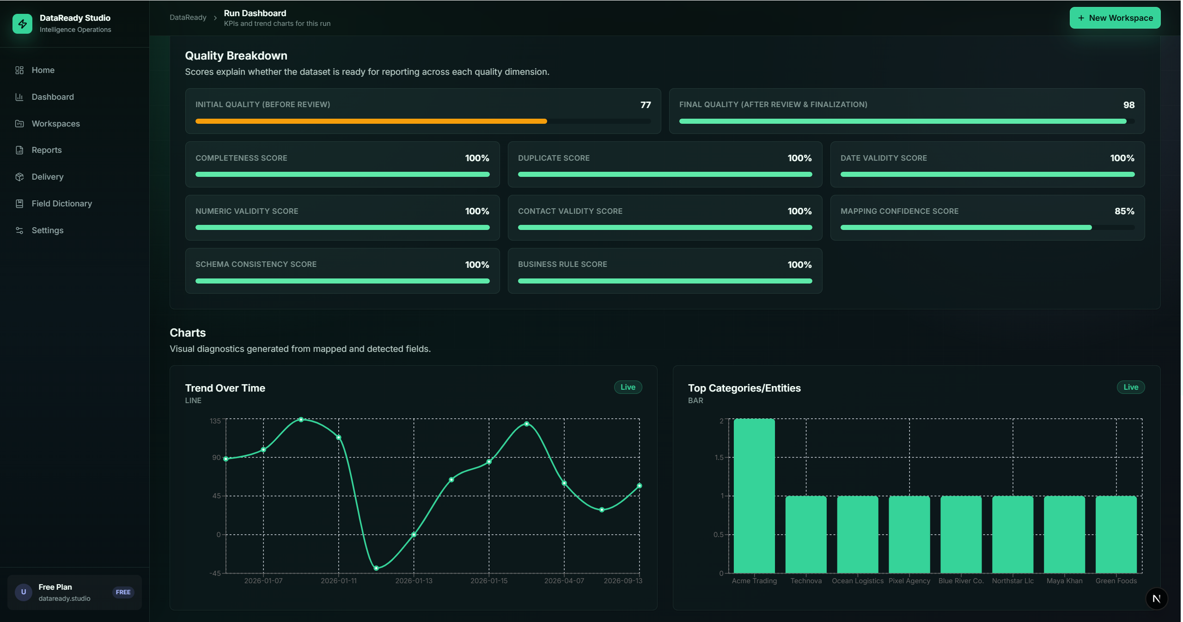The image size is (1183, 622).
Task: Create a New Workspace
Action: 1115,18
